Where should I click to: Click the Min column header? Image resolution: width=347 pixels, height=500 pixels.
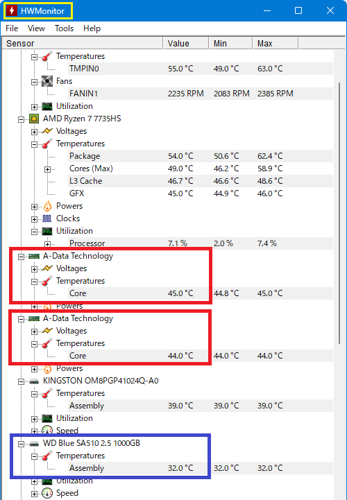(231, 44)
